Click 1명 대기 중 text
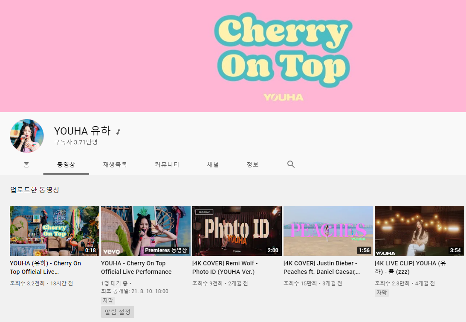This screenshot has width=466, height=322. click(x=115, y=283)
